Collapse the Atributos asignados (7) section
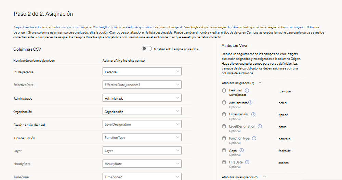Viewport: 342px width, 180px height. coord(260,83)
